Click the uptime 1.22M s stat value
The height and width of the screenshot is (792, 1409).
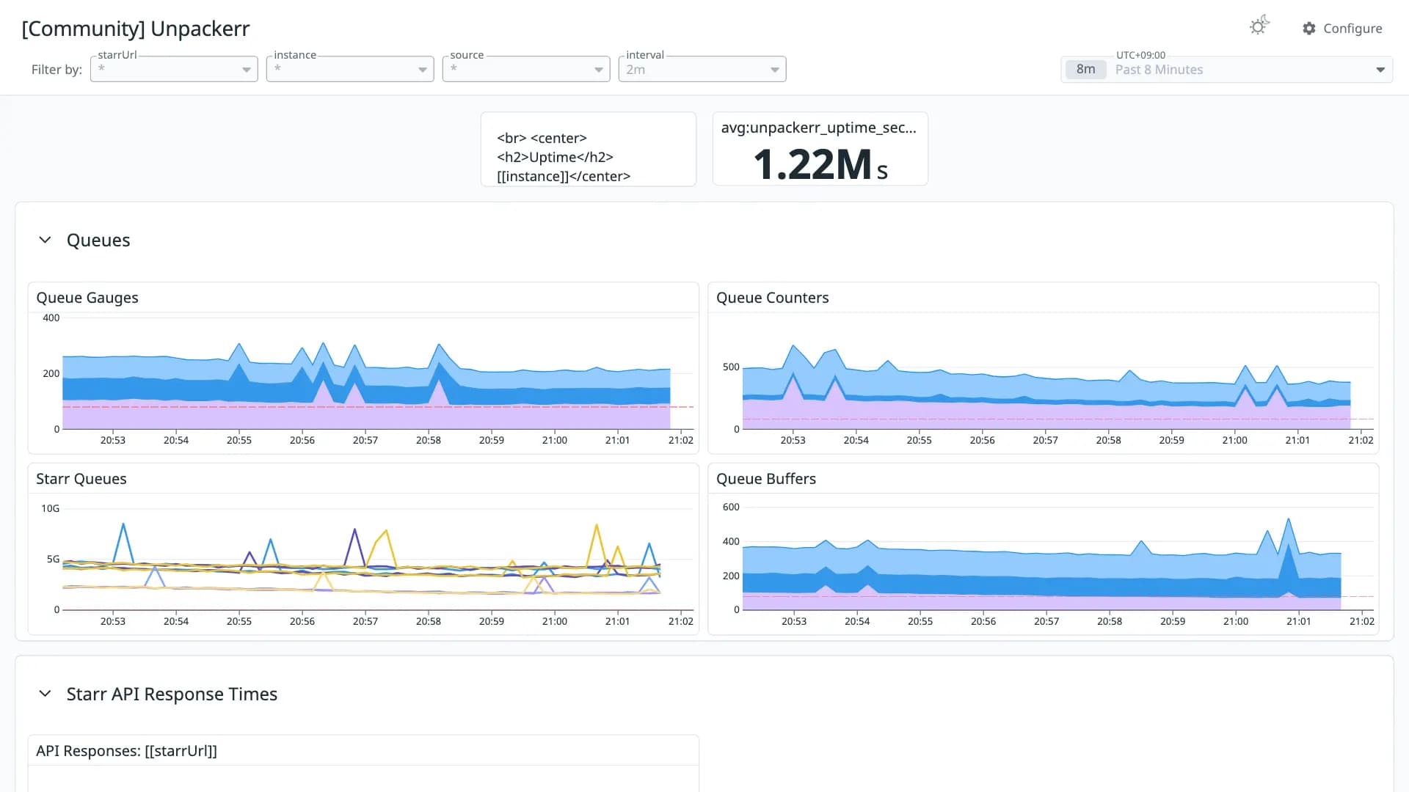(820, 164)
